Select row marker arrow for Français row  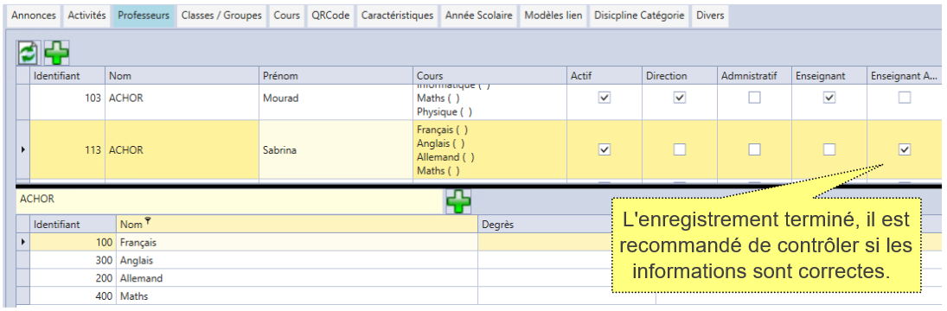(x=23, y=242)
